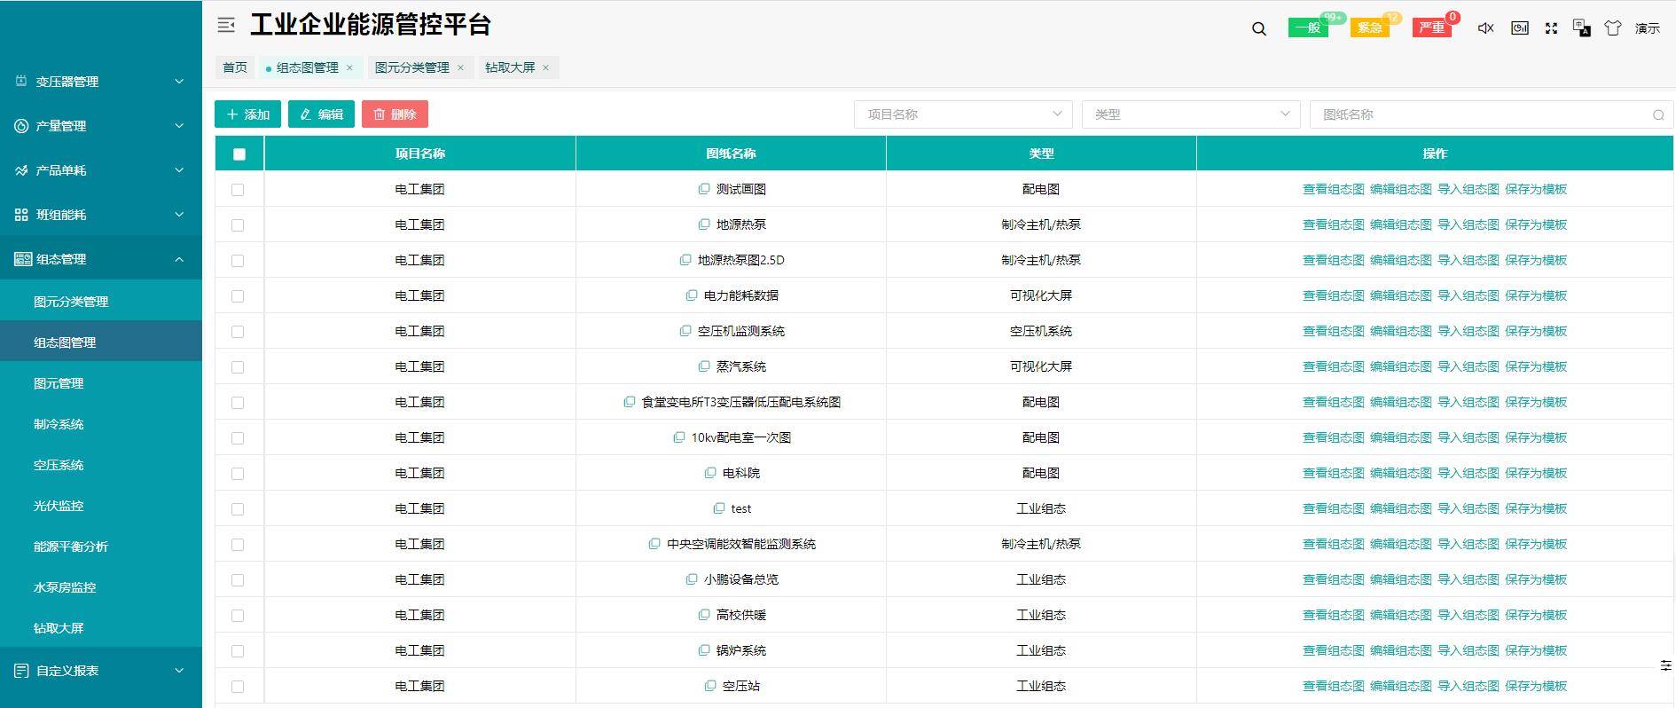Click the copy icon beside 地源热泵图2.5D
Image resolution: width=1676 pixels, height=708 pixels.
[x=685, y=260]
